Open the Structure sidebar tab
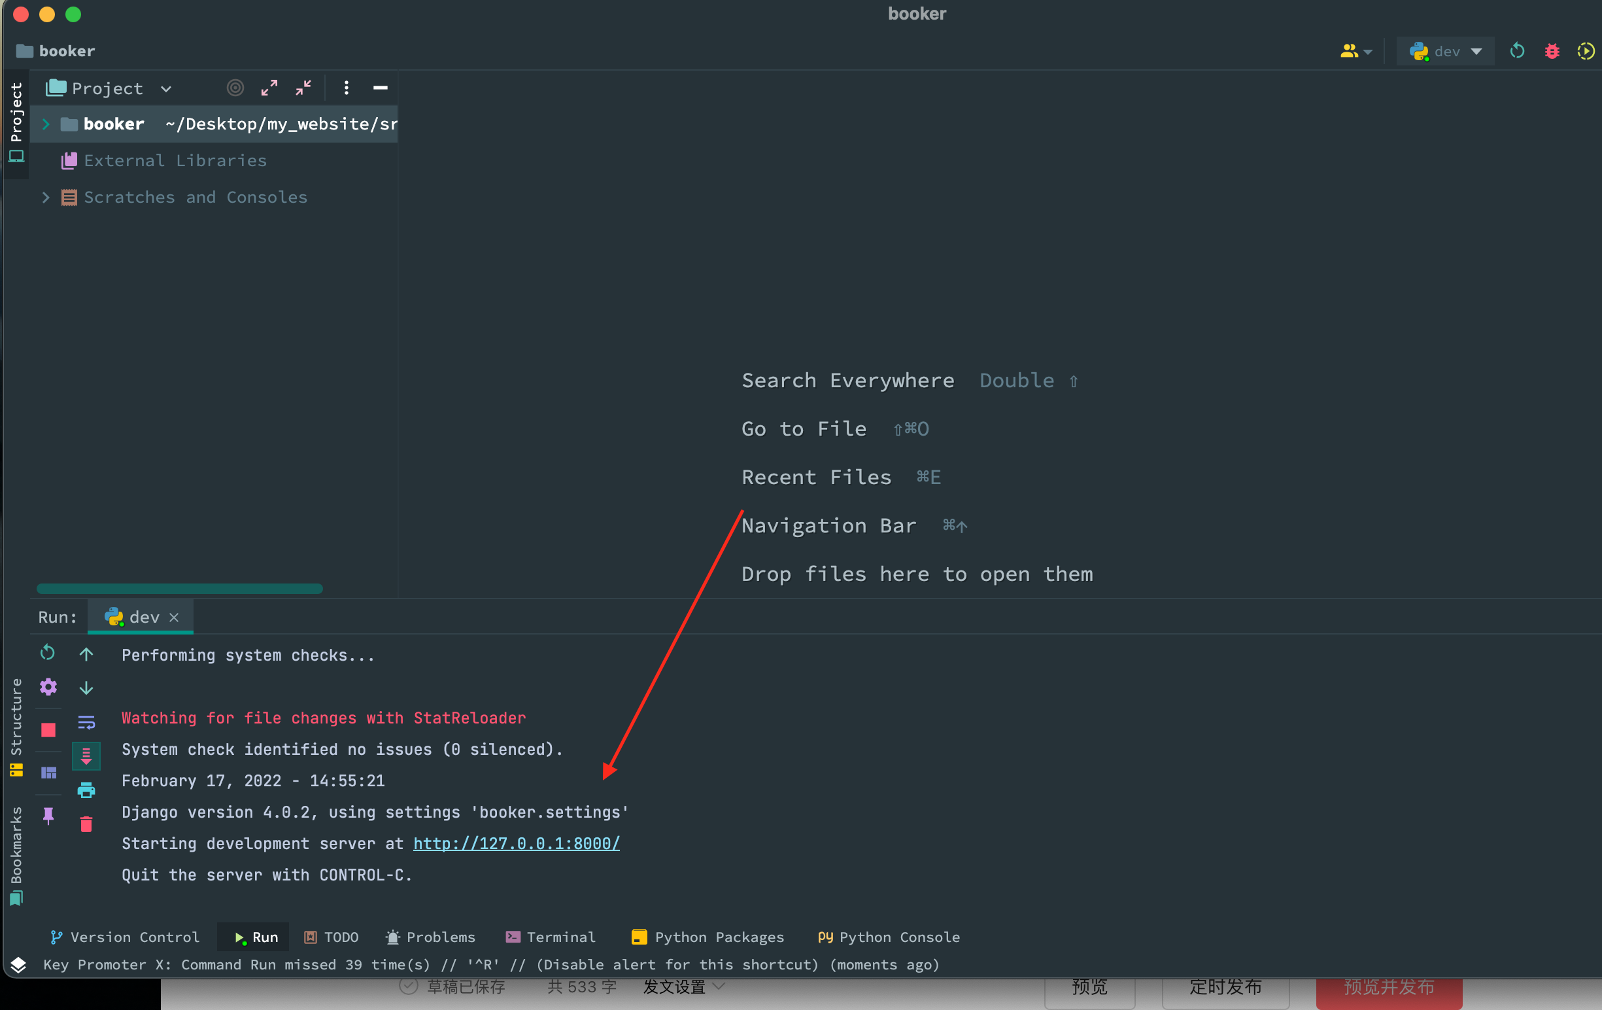 click(16, 727)
